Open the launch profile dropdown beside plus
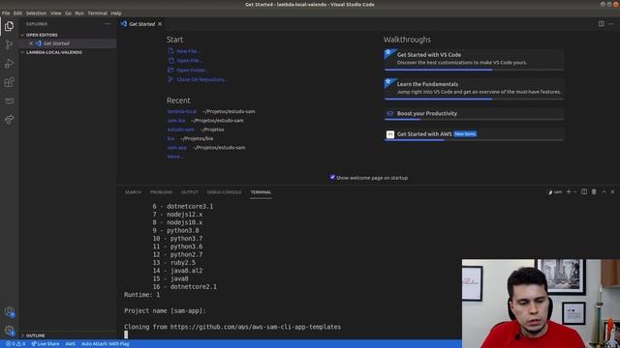This screenshot has width=620, height=348. pyautogui.click(x=574, y=191)
